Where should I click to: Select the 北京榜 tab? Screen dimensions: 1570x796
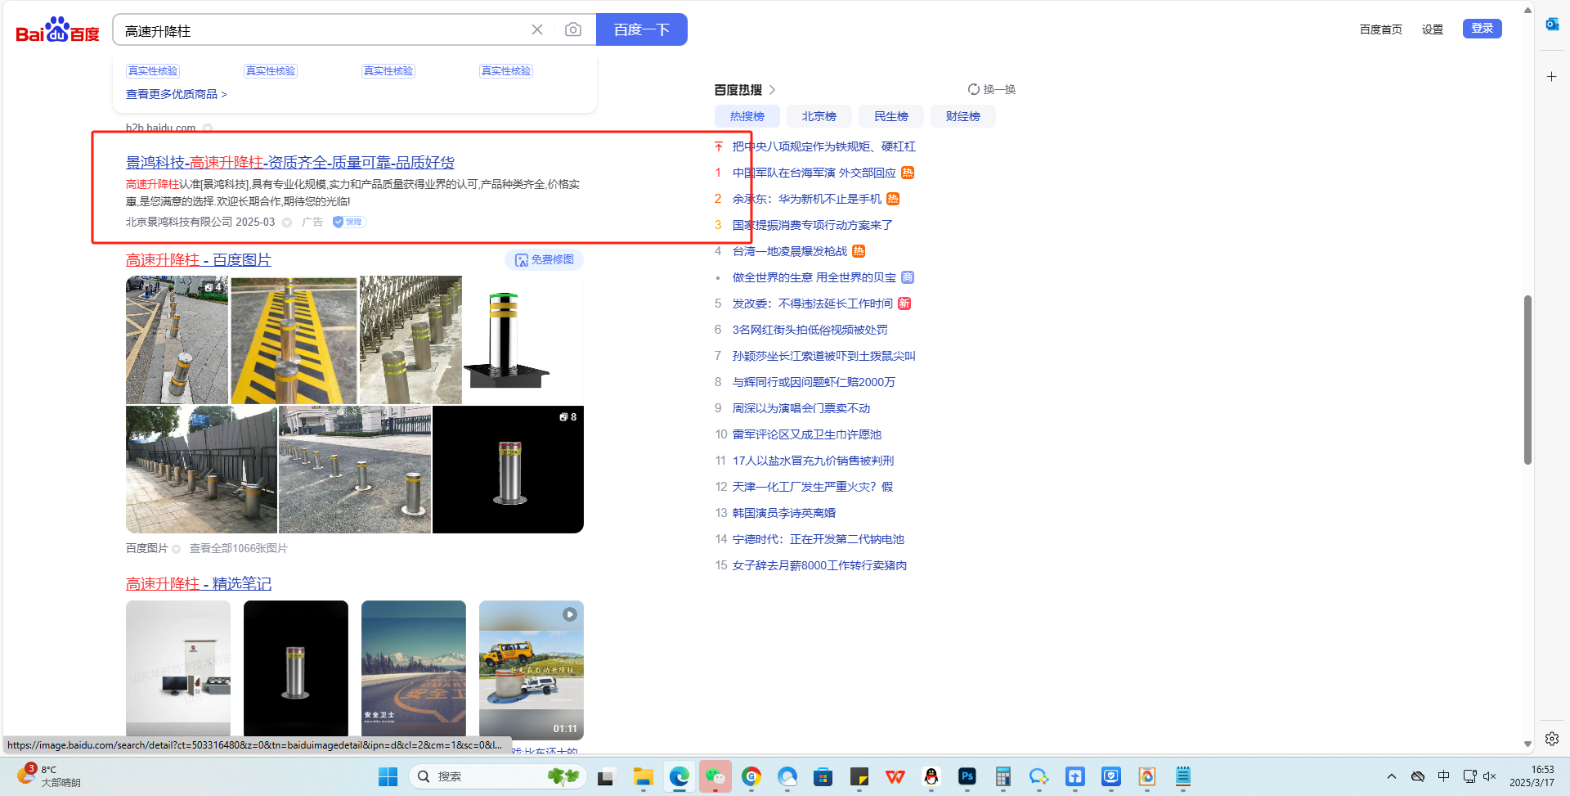coord(819,116)
